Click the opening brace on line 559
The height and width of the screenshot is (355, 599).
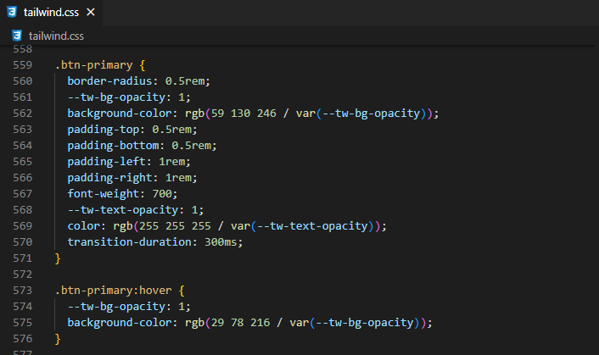click(x=143, y=65)
